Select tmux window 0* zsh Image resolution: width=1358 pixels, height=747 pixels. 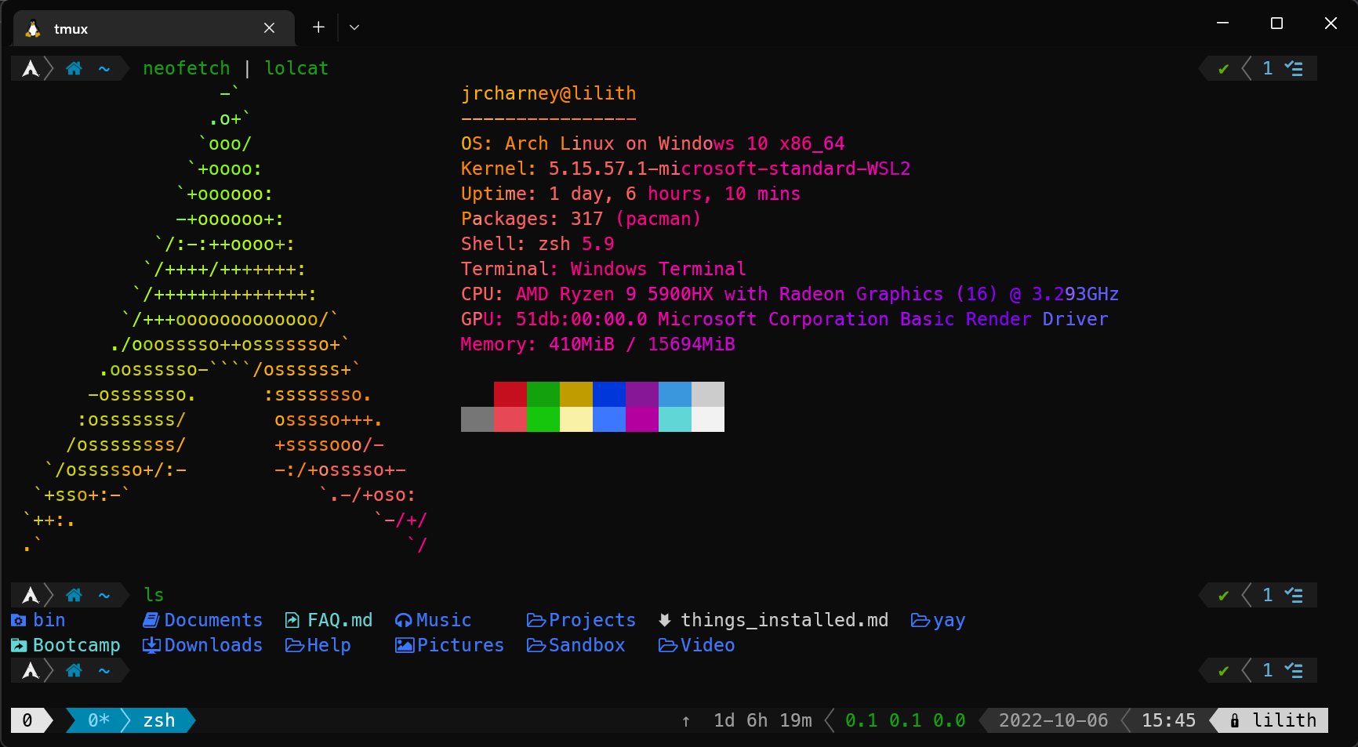pos(130,720)
